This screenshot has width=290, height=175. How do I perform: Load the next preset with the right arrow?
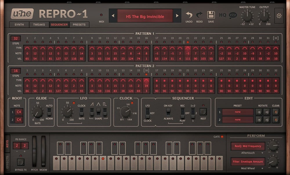point(177,16)
